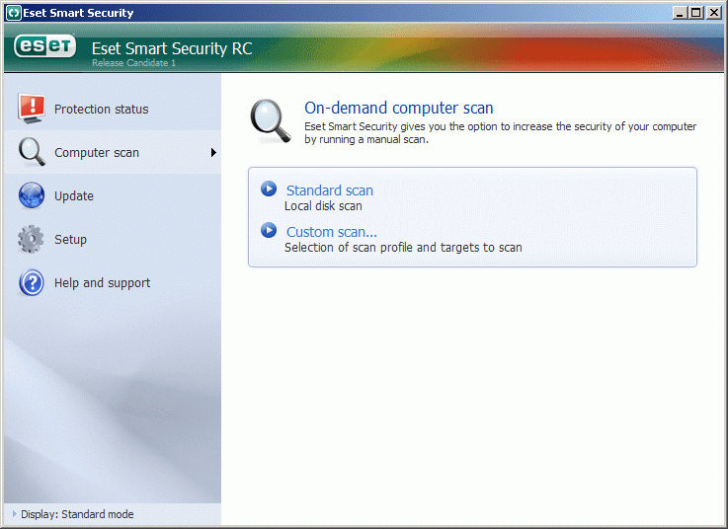This screenshot has width=728, height=529.
Task: Open the Protection status section
Action: (101, 109)
